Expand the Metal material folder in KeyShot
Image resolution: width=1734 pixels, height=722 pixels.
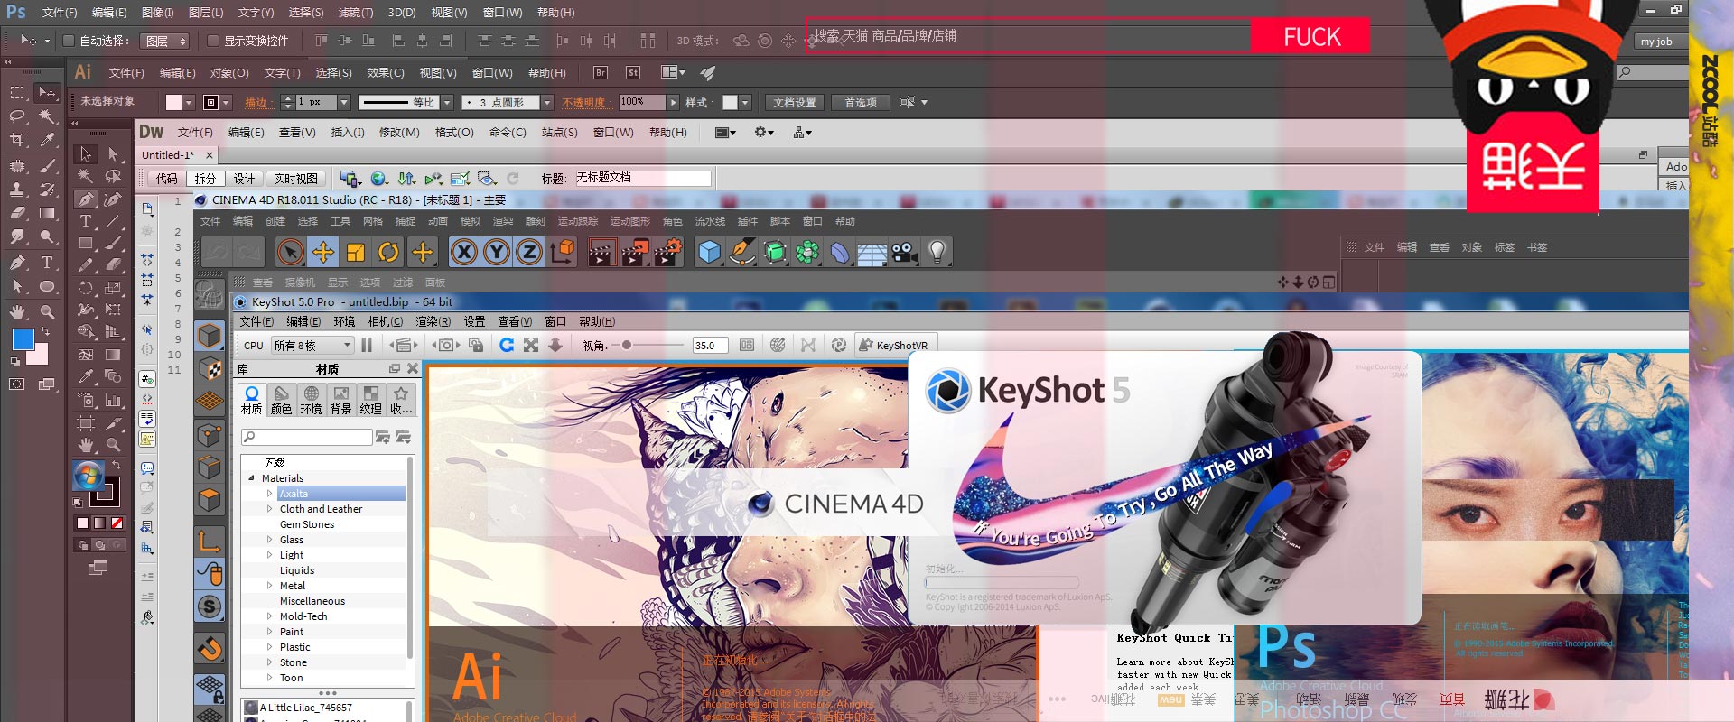click(x=269, y=586)
